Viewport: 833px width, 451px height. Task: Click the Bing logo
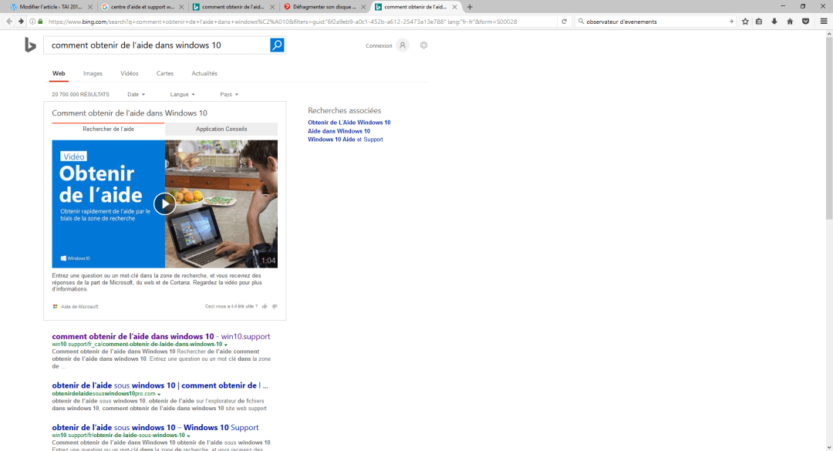30,45
